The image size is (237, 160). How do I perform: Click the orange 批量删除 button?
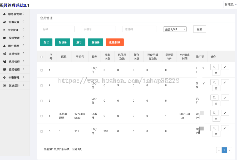(115, 42)
